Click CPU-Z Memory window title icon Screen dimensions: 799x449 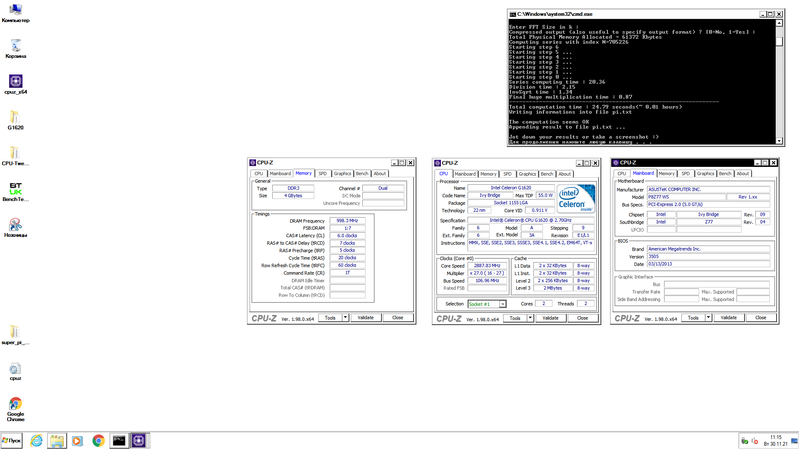tap(252, 163)
